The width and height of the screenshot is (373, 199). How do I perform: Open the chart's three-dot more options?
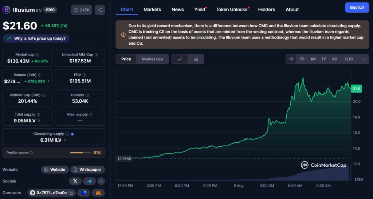tap(363, 59)
